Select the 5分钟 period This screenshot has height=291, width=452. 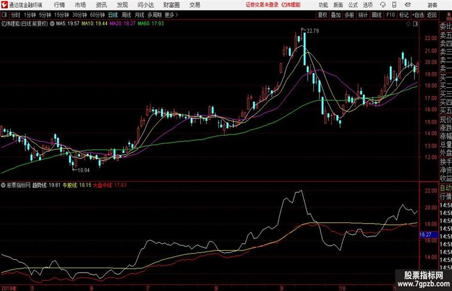coord(45,15)
